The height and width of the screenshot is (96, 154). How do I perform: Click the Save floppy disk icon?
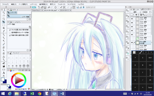pyautogui.click(x=45, y=7)
